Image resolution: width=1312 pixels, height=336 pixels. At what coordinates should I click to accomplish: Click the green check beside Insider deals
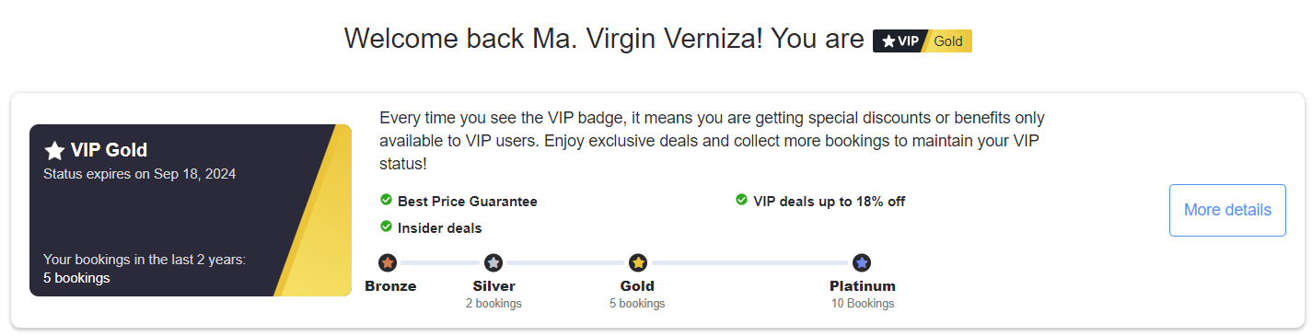point(387,226)
